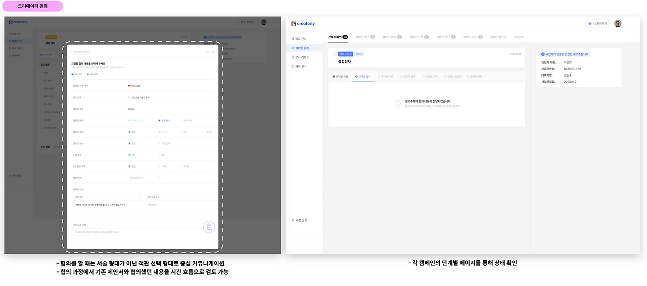Click the creatorly logo in right window
Viewport: 647px width, 286px height.
(303, 24)
